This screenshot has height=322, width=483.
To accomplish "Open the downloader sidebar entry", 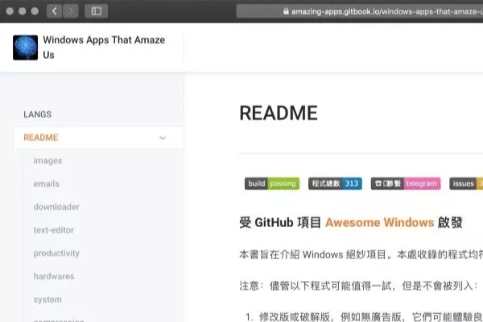I will [56, 207].
